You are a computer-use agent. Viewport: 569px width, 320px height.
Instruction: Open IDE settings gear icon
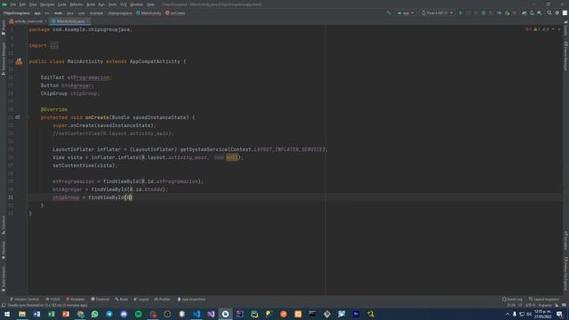pos(557,12)
